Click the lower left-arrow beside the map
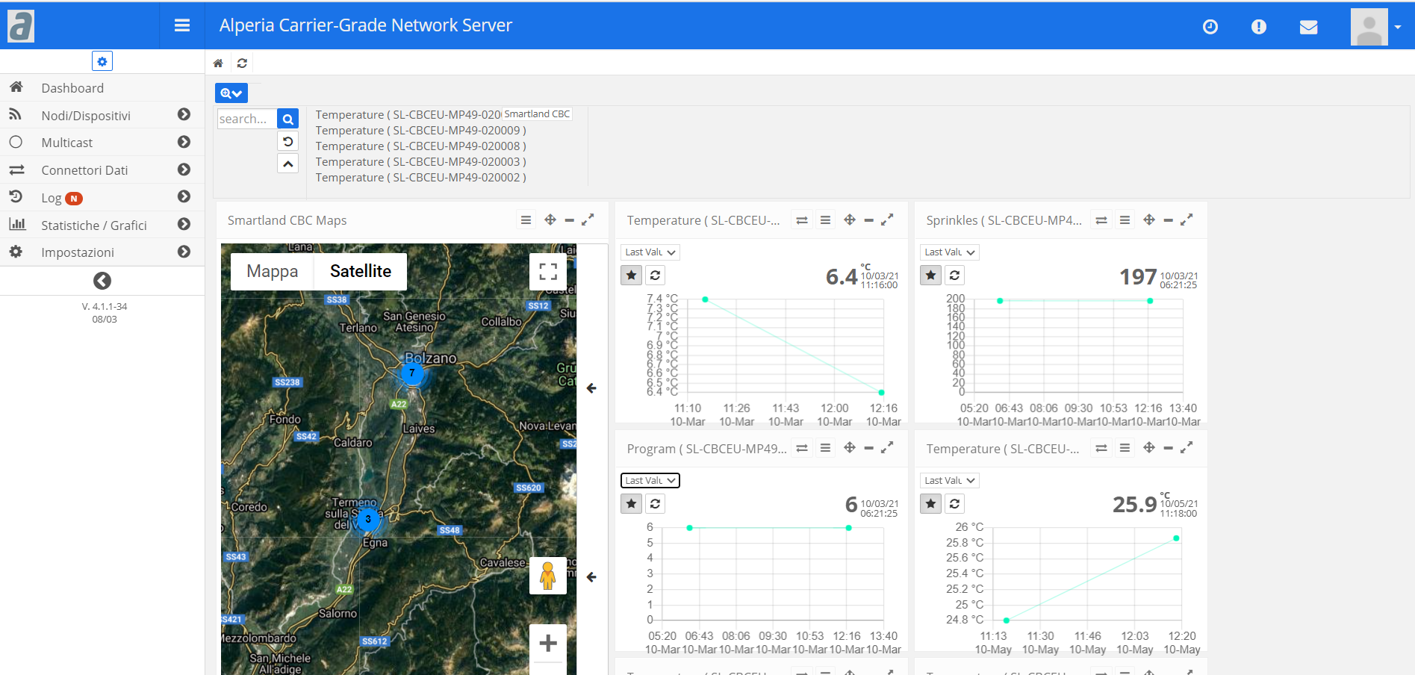This screenshot has height=675, width=1415. pos(591,577)
